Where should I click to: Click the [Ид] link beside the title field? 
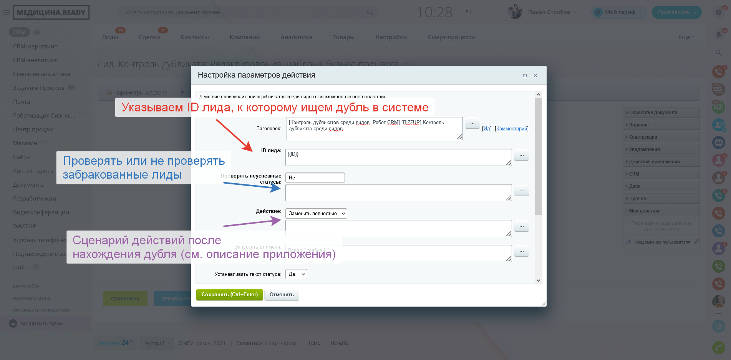487,129
